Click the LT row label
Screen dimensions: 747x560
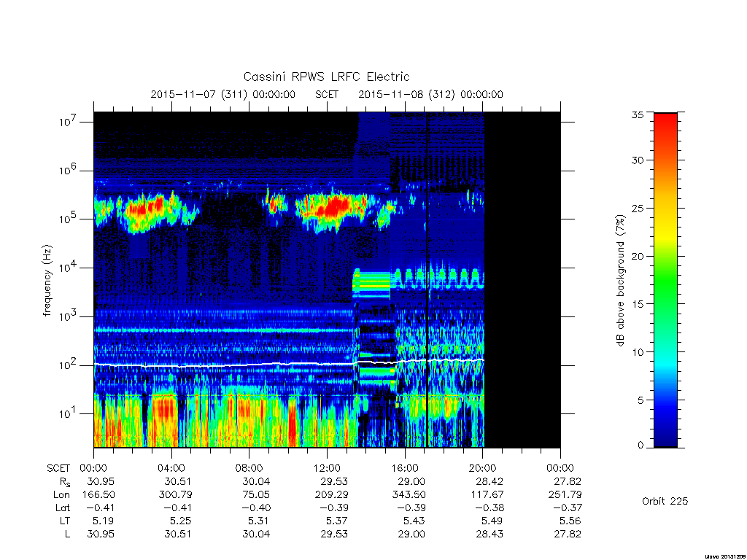coord(64,521)
